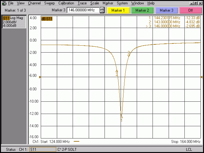Click the CH 1: status label
204x153 pixels.
click(23, 149)
